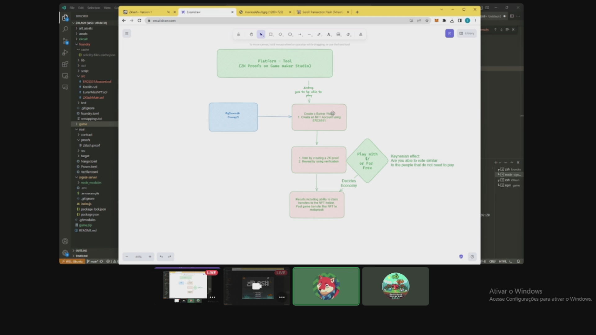Open Excalidraw live collaboration button
Image resolution: width=596 pixels, height=335 pixels.
pyautogui.click(x=449, y=33)
